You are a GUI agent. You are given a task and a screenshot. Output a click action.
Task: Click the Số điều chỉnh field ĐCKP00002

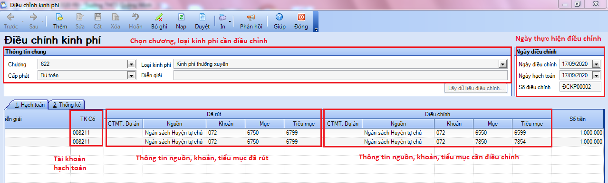[580, 87]
